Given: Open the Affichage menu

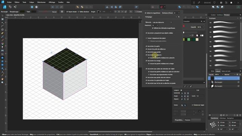Looking at the screenshot, I should click(x=52, y=2).
